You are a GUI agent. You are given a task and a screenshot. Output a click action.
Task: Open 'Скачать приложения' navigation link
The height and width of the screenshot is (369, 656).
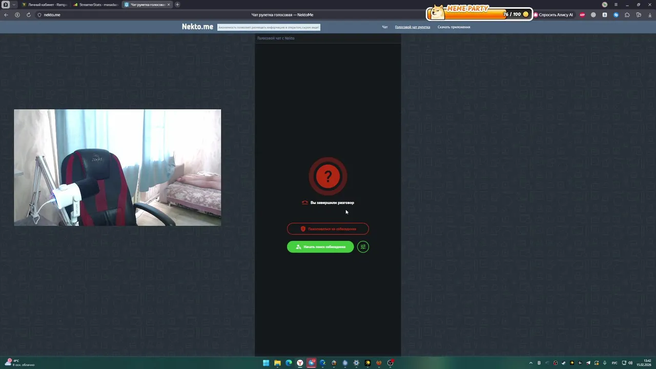454,27
